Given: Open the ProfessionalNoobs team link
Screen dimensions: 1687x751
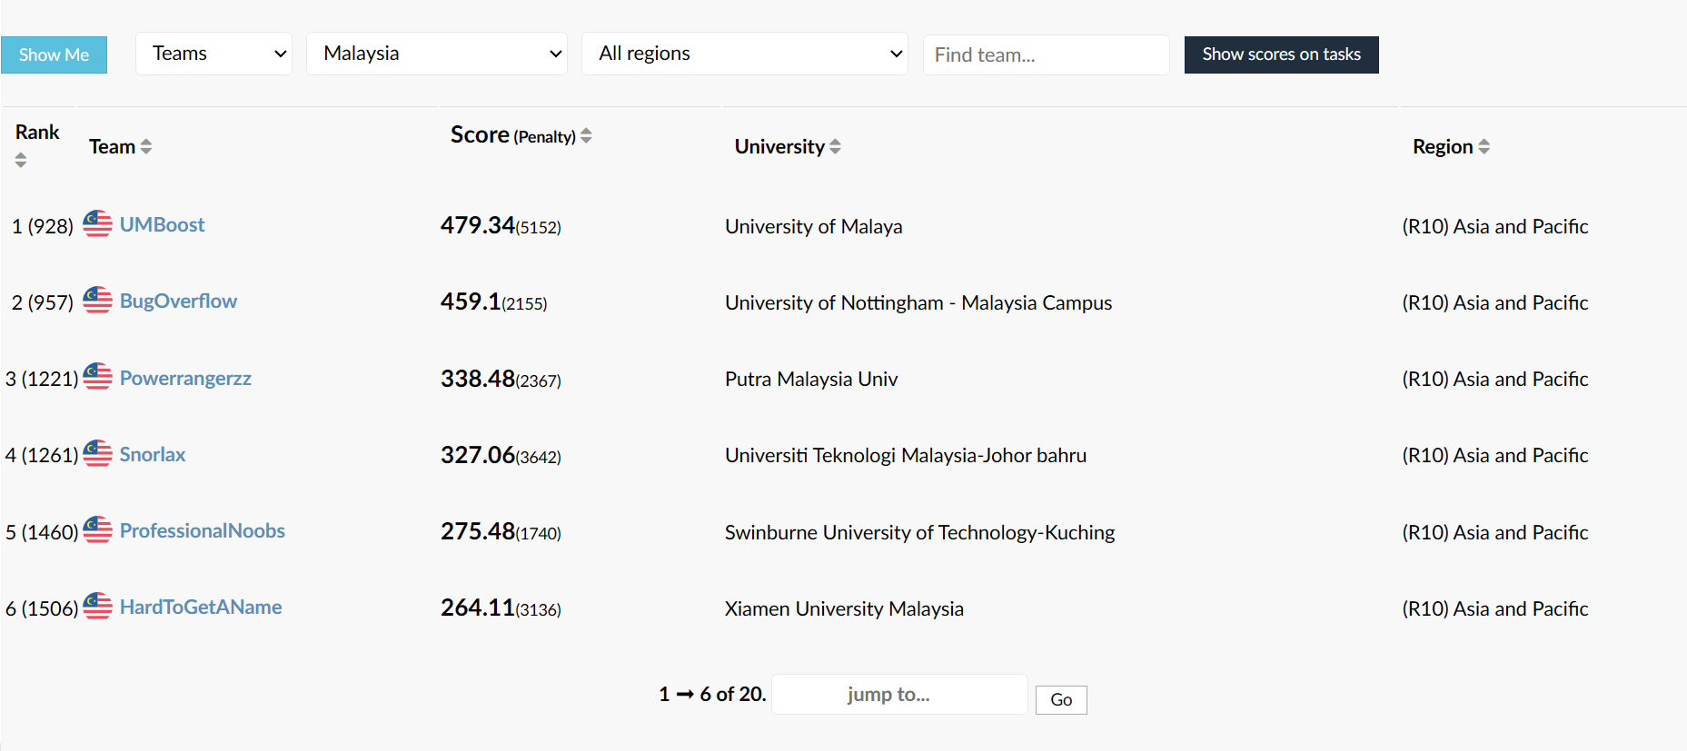Looking at the screenshot, I should (x=203, y=530).
